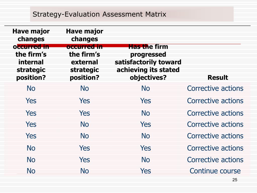Click the last row's external position No

[x=85, y=171]
